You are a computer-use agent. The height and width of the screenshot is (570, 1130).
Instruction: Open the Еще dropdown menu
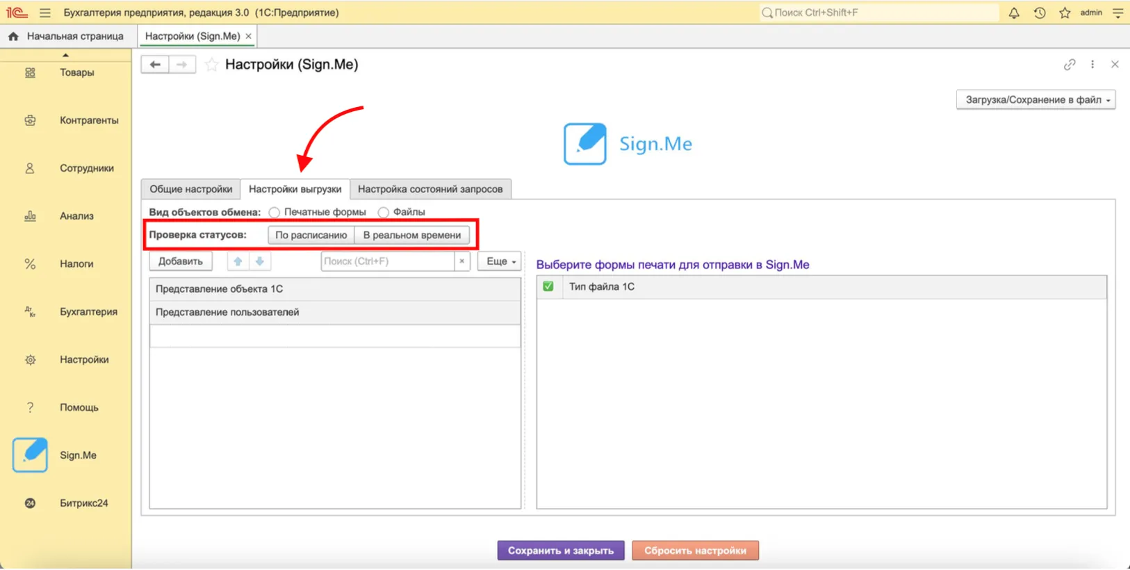pyautogui.click(x=500, y=261)
